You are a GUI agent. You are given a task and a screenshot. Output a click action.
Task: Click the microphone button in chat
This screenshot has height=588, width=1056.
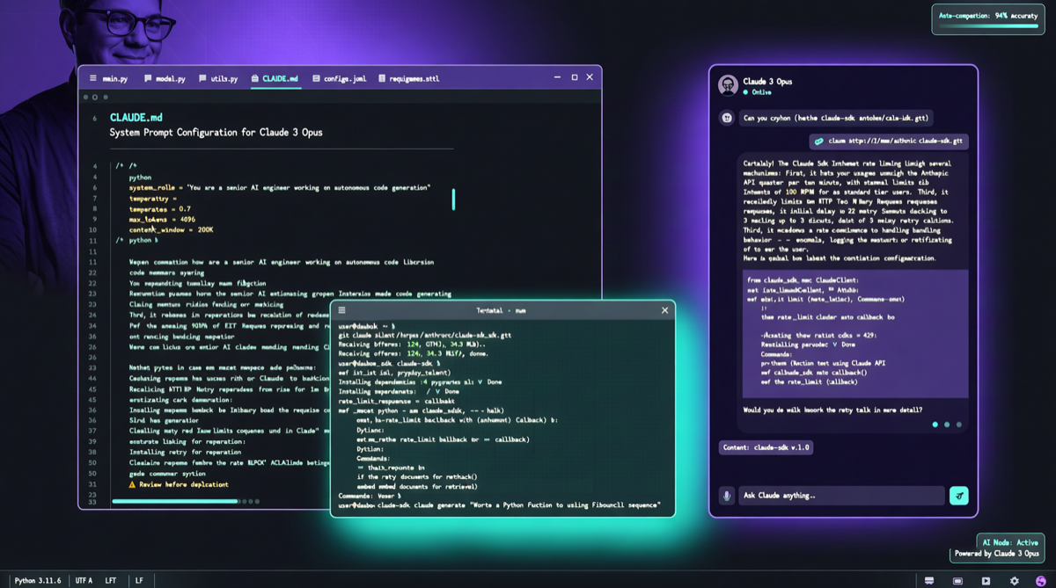point(727,496)
